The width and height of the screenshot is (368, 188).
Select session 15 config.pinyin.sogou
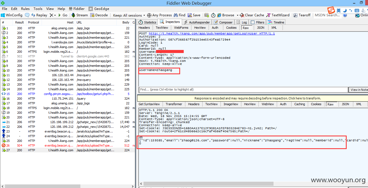coord(68,94)
